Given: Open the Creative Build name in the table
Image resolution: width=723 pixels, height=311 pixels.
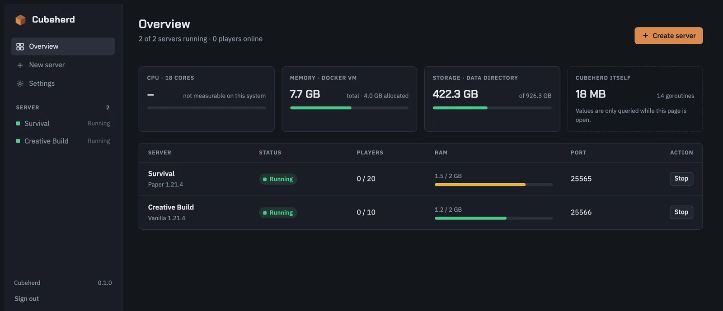Looking at the screenshot, I should (171, 207).
